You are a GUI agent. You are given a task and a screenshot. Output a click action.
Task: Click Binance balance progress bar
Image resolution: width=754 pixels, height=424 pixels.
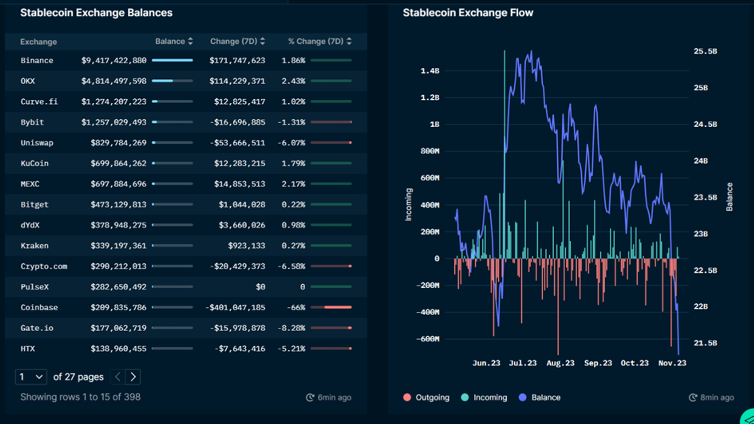point(172,60)
